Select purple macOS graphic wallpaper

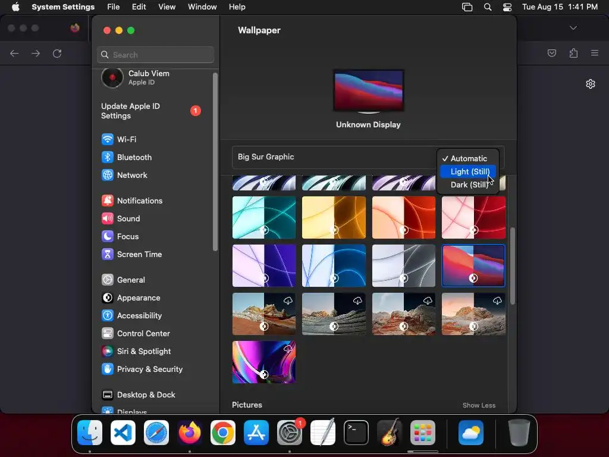263,265
